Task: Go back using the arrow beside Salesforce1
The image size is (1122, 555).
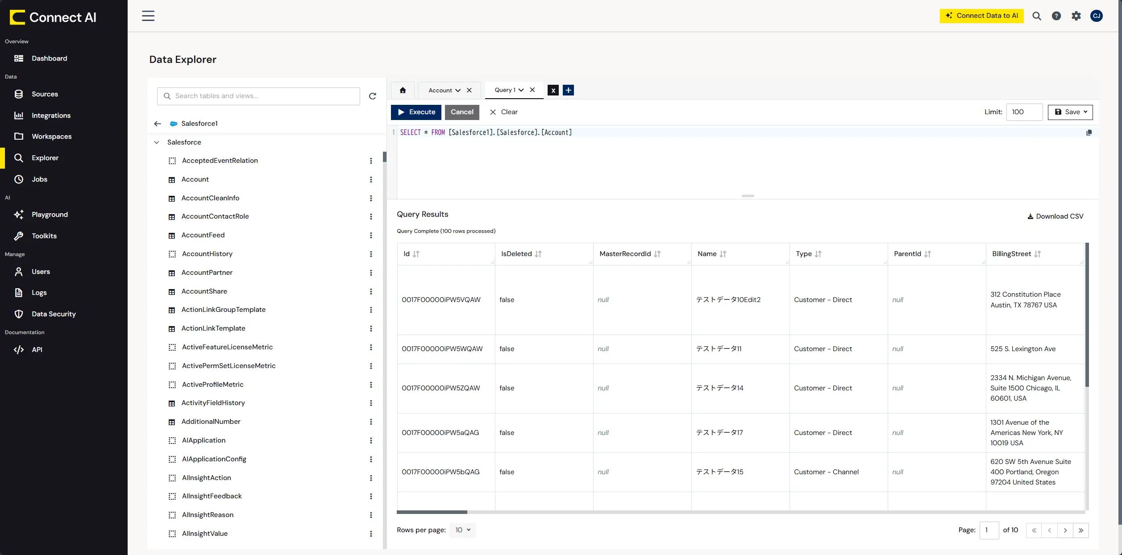Action: 158,124
